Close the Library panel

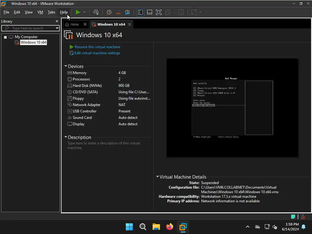coord(57,21)
